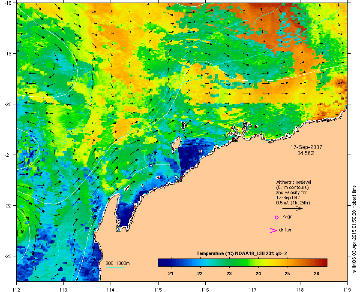Image resolution: width=360 pixels, height=292 pixels.
Task: Select the 17-Sep-2007 date text
Action: pyautogui.click(x=306, y=147)
